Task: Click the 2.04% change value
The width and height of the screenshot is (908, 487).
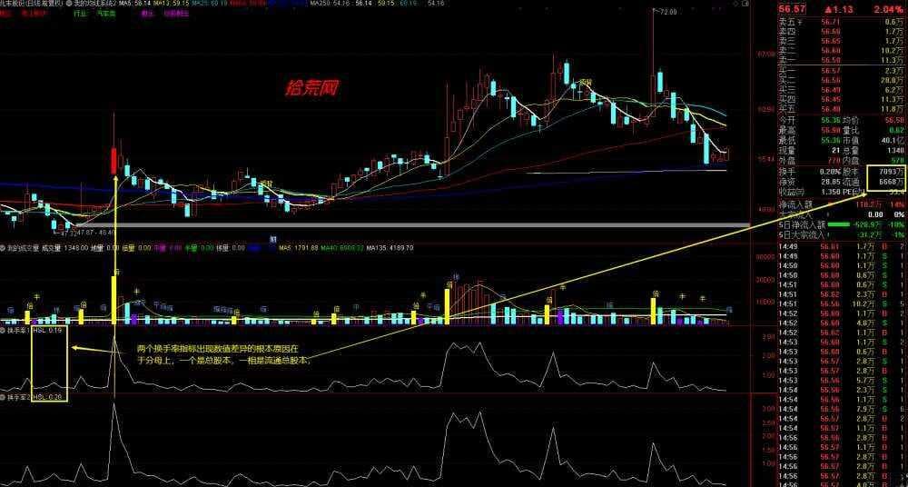Action: [x=890, y=9]
